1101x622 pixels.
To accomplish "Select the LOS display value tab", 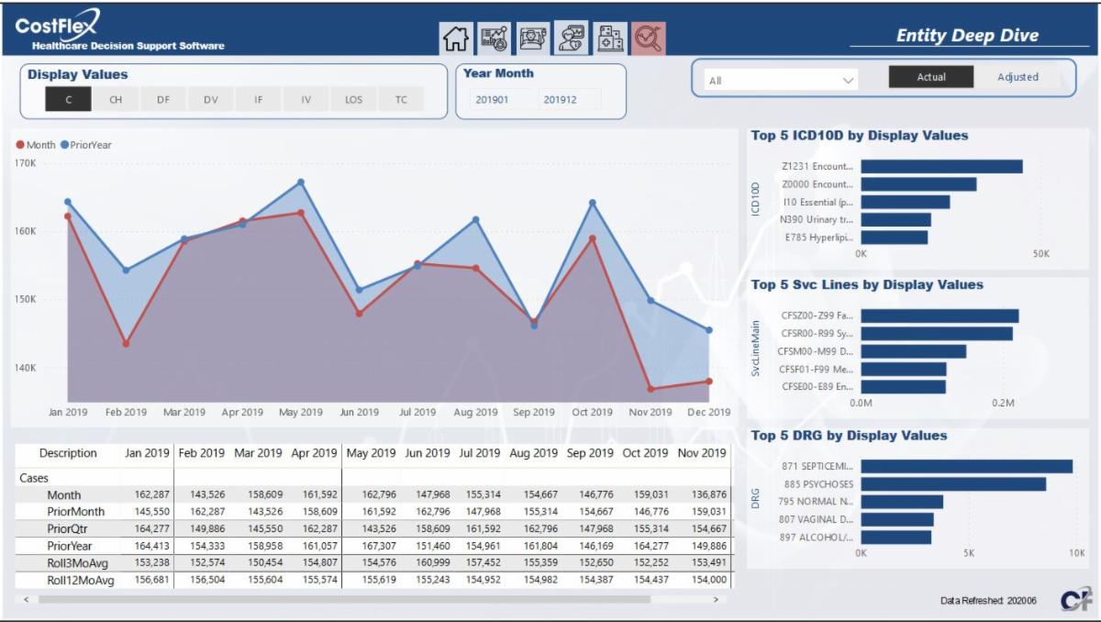I will click(353, 99).
